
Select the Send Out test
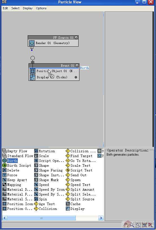(76, 175)
